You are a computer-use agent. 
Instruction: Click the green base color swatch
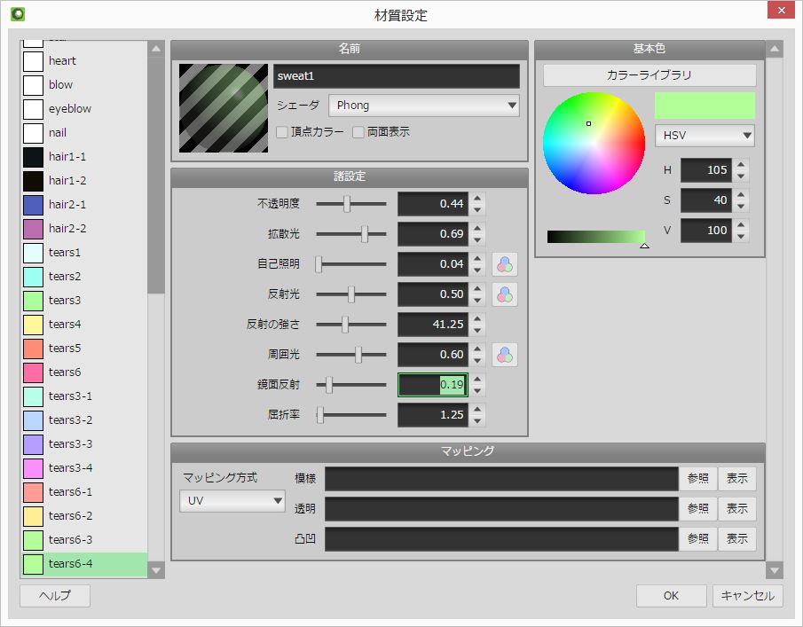pyautogui.click(x=704, y=105)
